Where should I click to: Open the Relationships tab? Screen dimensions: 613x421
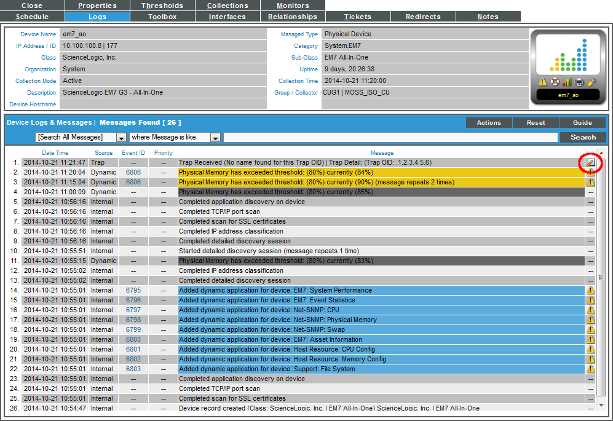click(x=292, y=17)
